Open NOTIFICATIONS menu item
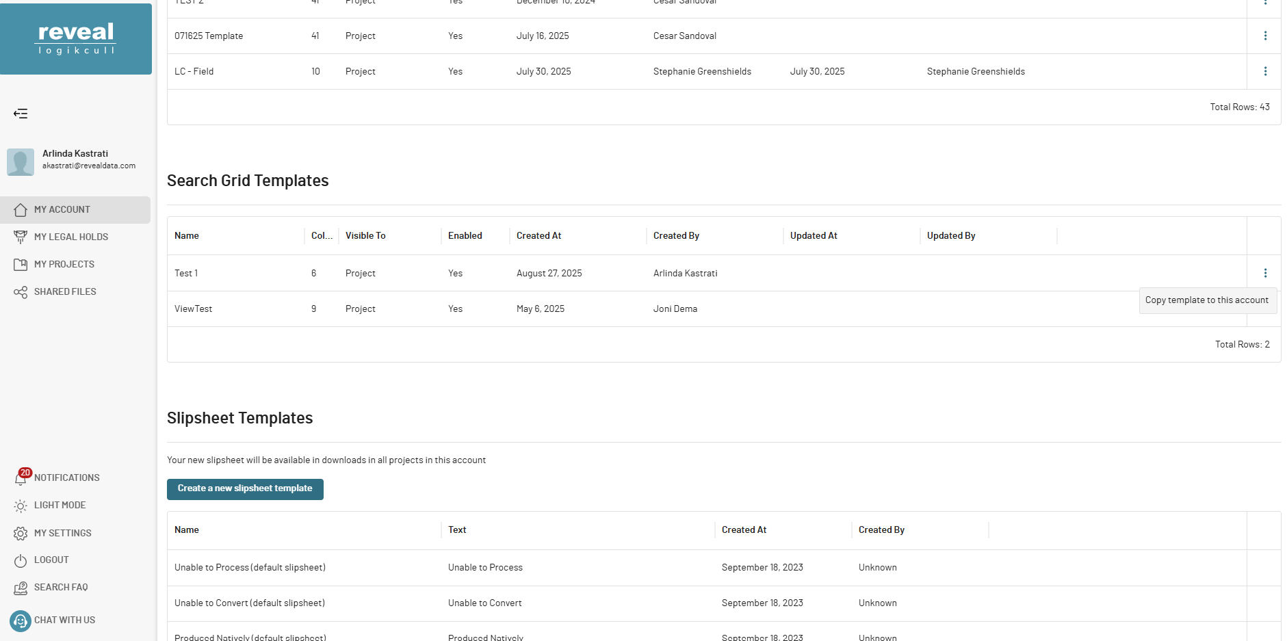Image resolution: width=1287 pixels, height=641 pixels. (x=67, y=478)
